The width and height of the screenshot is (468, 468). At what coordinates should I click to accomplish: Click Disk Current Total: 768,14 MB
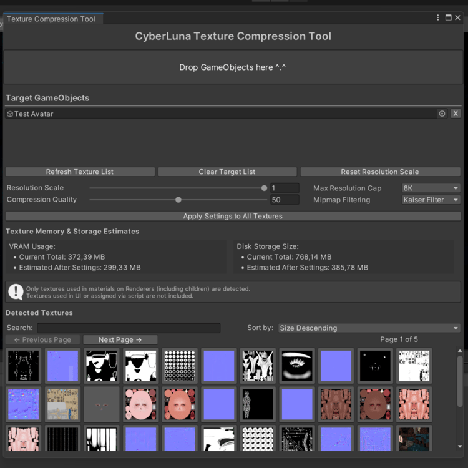289,257
